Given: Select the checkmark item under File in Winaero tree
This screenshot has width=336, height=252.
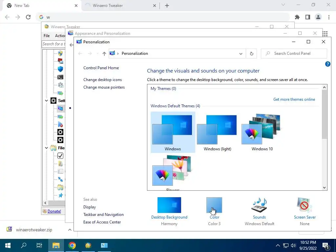Looking at the screenshot, I should coord(60,156).
